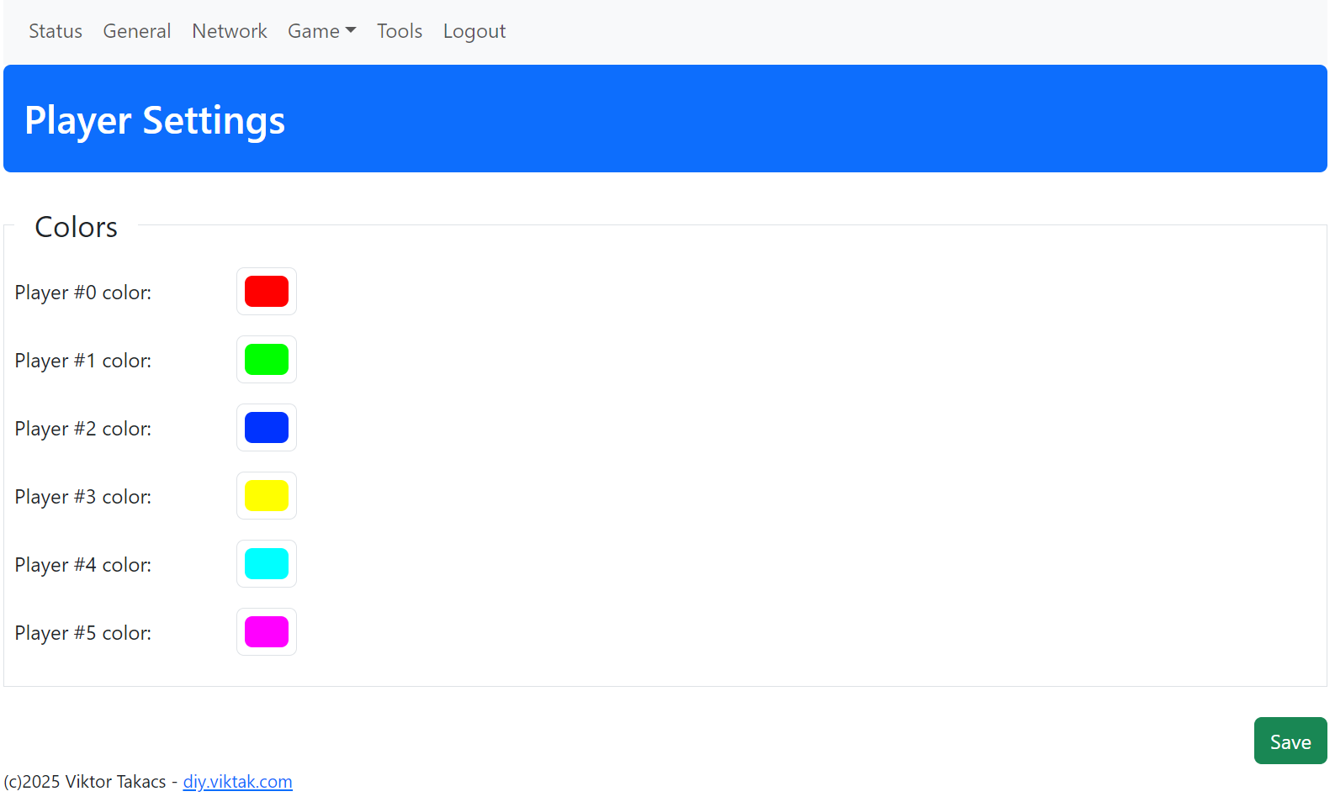This screenshot has width=1335, height=802.
Task: Open the red Player #0 color picker
Action: (x=267, y=292)
